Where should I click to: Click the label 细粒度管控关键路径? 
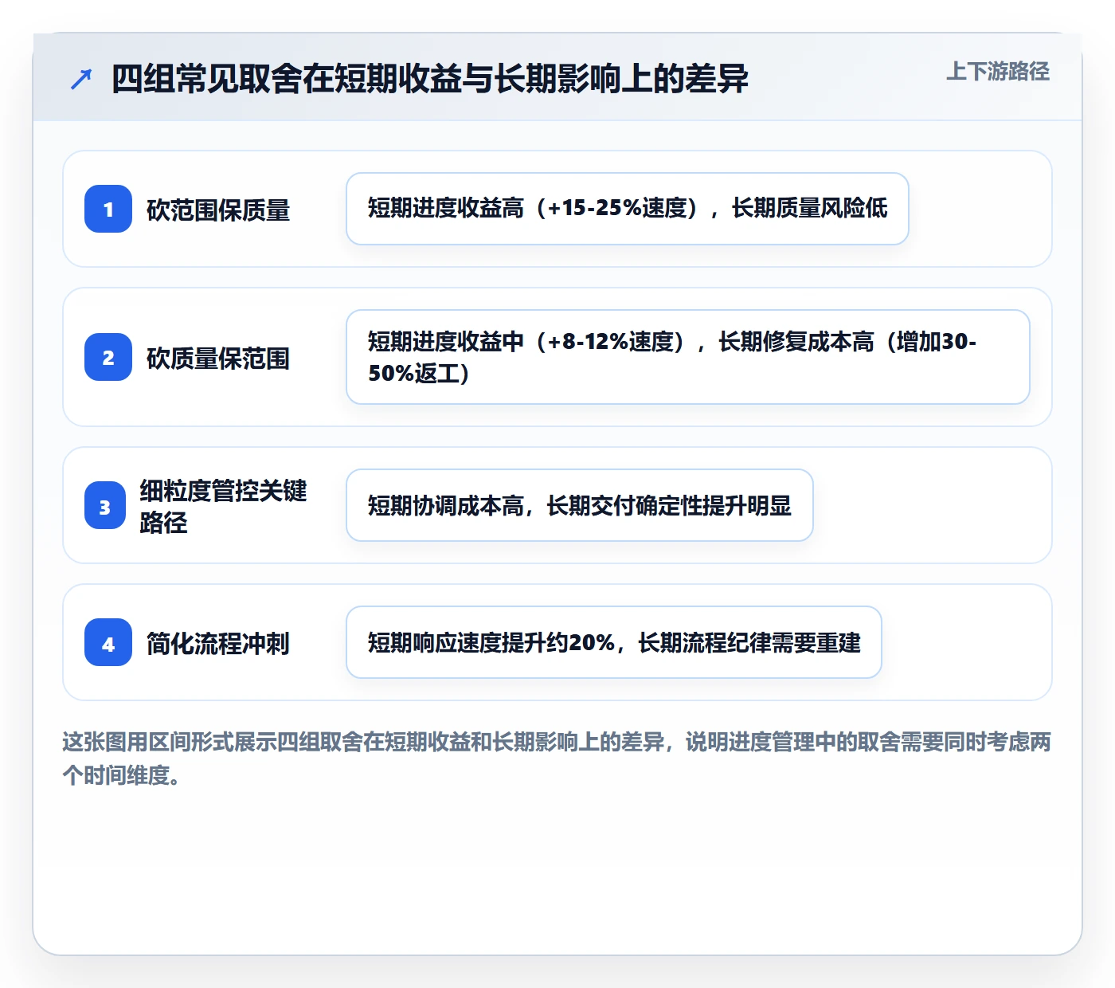point(224,506)
